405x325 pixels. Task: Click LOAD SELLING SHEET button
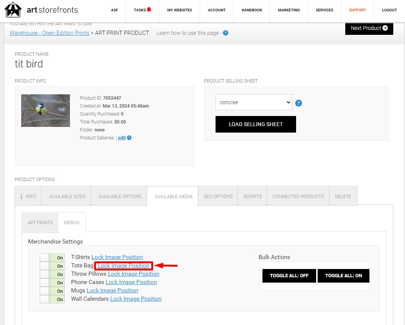click(x=256, y=124)
